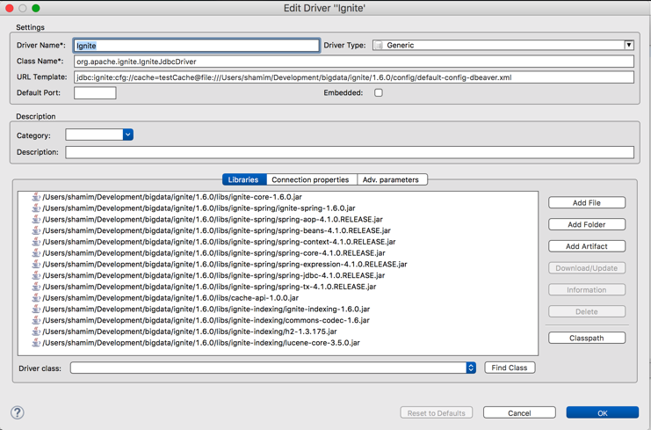Select the lucene-core-3.5.0.jar path text
The width and height of the screenshot is (651, 430).
click(201, 343)
